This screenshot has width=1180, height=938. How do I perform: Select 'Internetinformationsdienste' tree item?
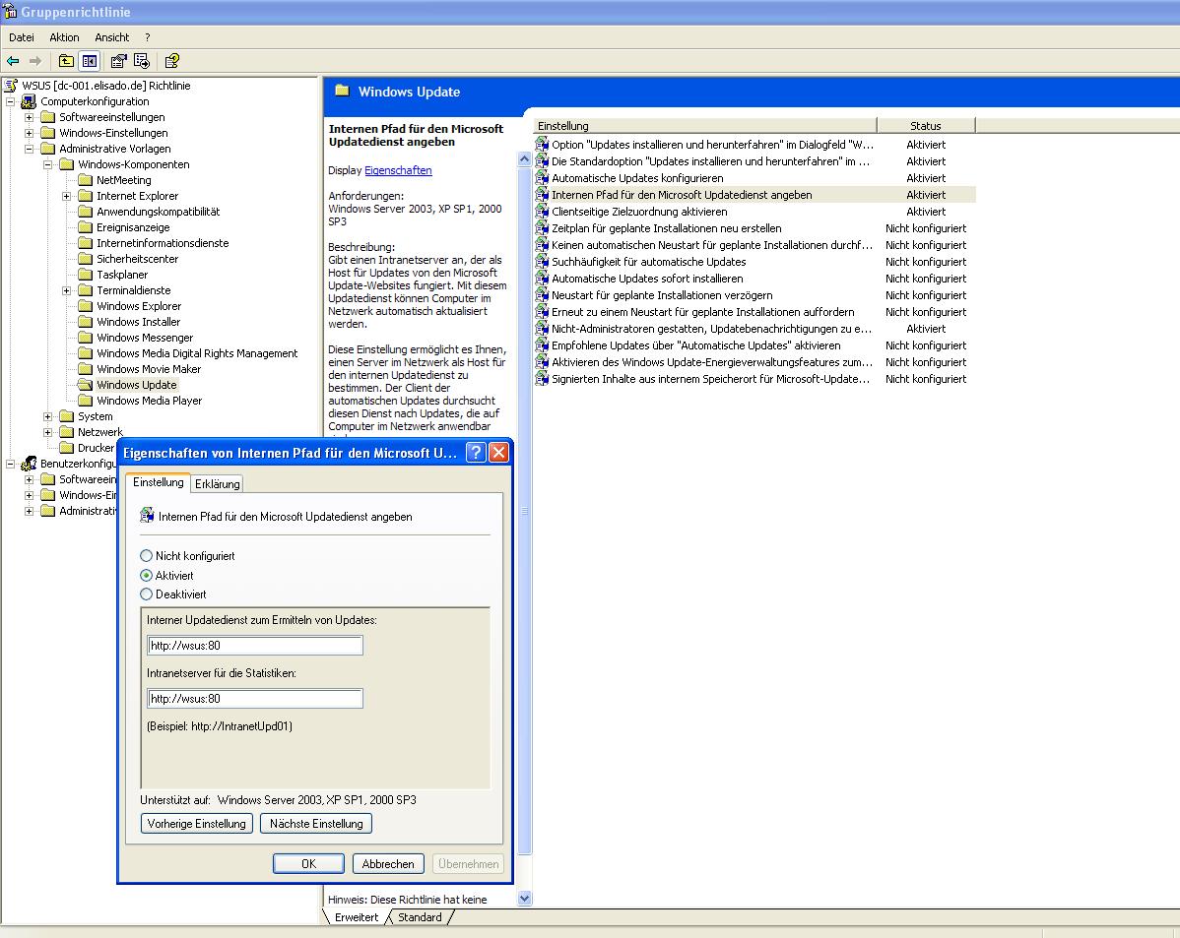(163, 243)
